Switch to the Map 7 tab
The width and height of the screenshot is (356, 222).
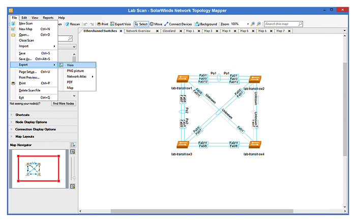click(x=281, y=31)
